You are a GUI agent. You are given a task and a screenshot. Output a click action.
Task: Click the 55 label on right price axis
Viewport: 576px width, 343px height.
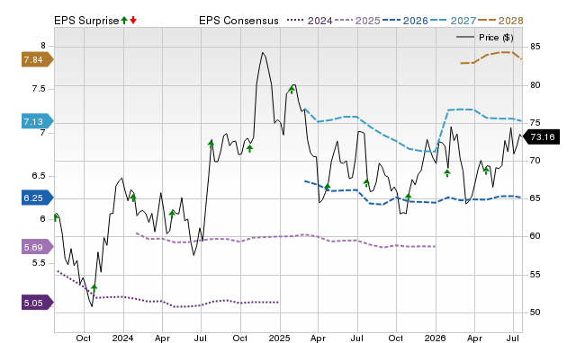tap(535, 275)
